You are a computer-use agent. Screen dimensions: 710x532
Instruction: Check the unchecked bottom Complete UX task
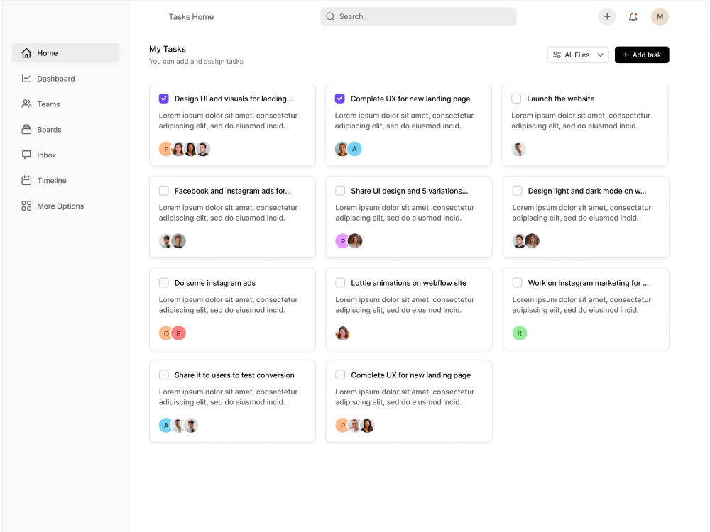tap(340, 375)
